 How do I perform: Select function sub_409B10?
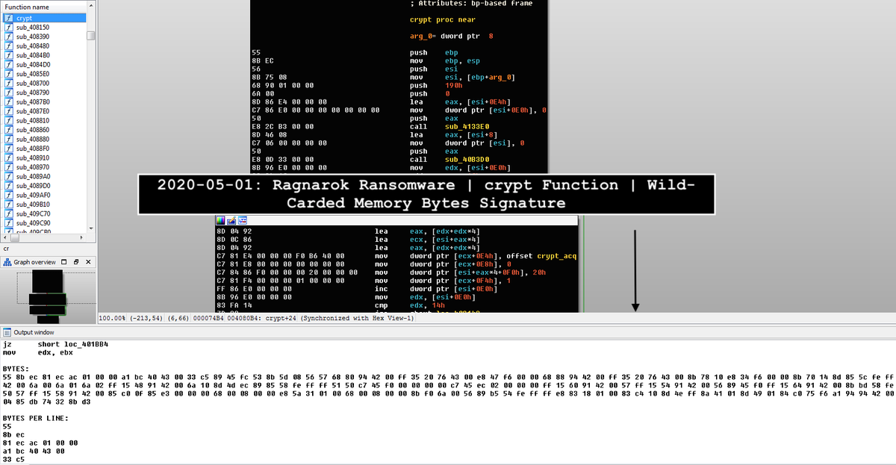45,205
